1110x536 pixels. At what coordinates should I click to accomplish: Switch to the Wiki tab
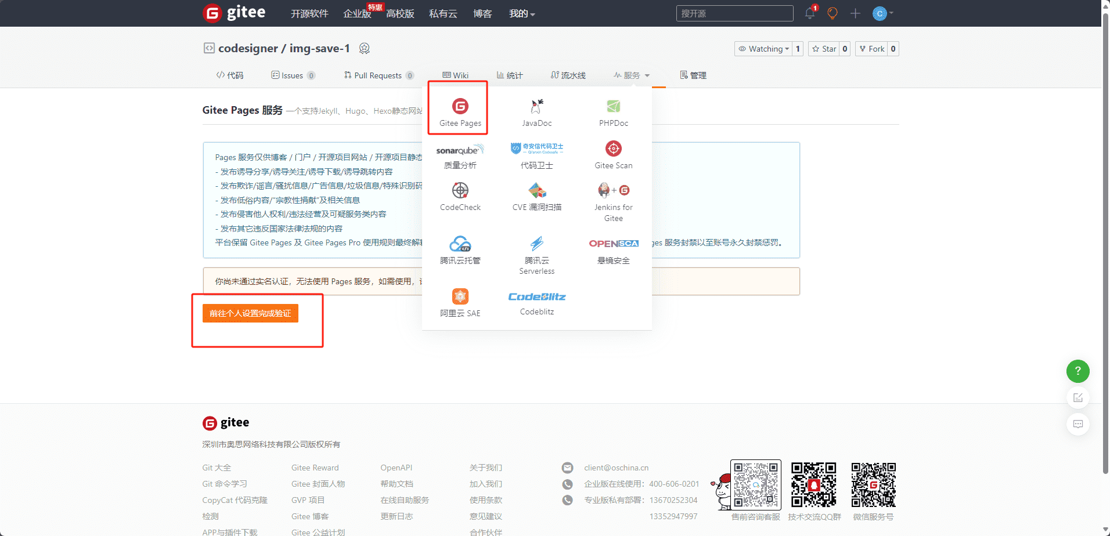(x=455, y=75)
